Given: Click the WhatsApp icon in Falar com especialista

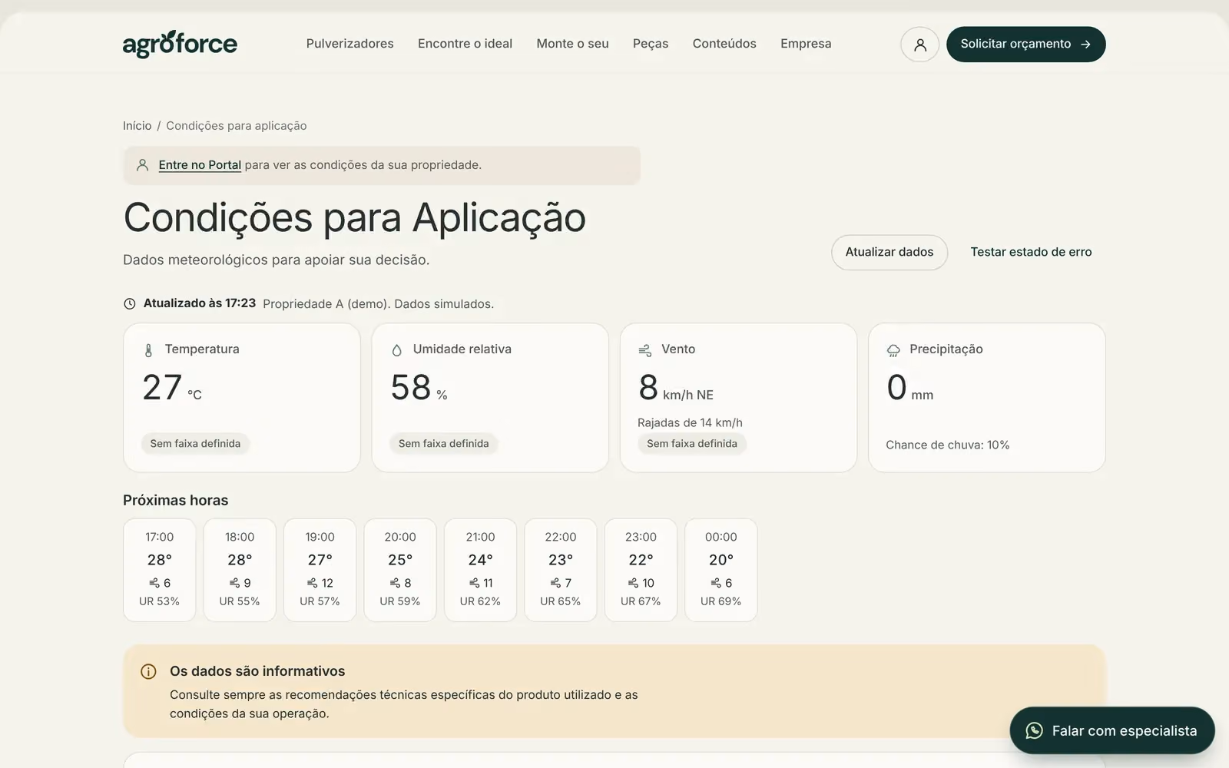Looking at the screenshot, I should coord(1035,730).
